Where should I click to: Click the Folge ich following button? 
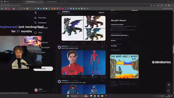click(x=101, y=13)
